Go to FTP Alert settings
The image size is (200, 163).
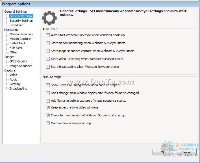tap(16, 48)
